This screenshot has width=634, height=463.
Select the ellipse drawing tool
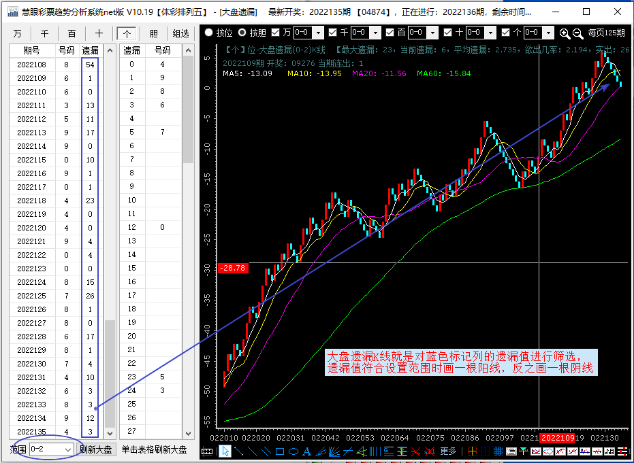(x=293, y=451)
